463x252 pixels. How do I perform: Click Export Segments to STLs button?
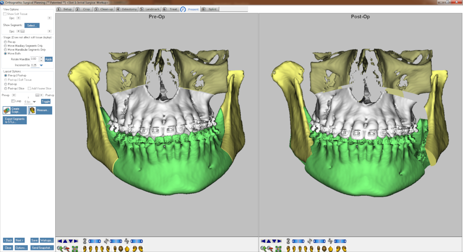[x=15, y=120]
